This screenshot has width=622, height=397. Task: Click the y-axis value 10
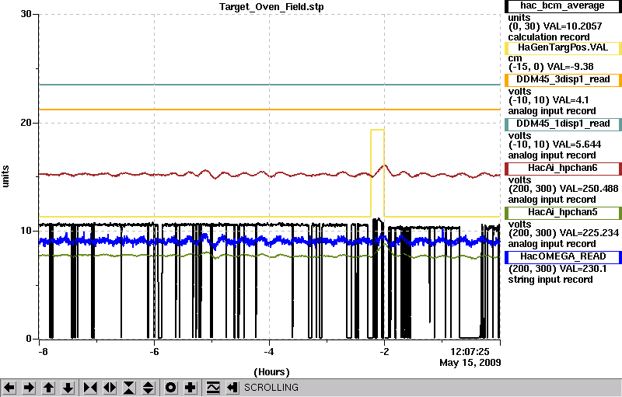coord(26,231)
